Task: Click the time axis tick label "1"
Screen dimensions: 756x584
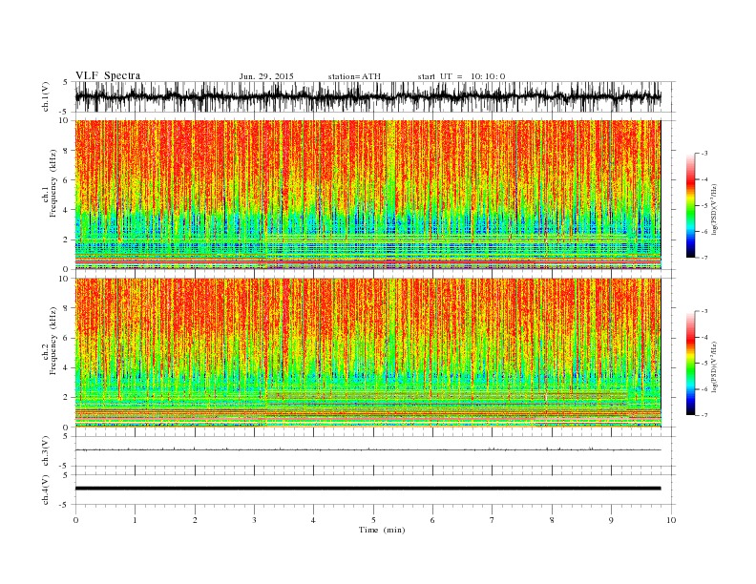Action: 135,520
